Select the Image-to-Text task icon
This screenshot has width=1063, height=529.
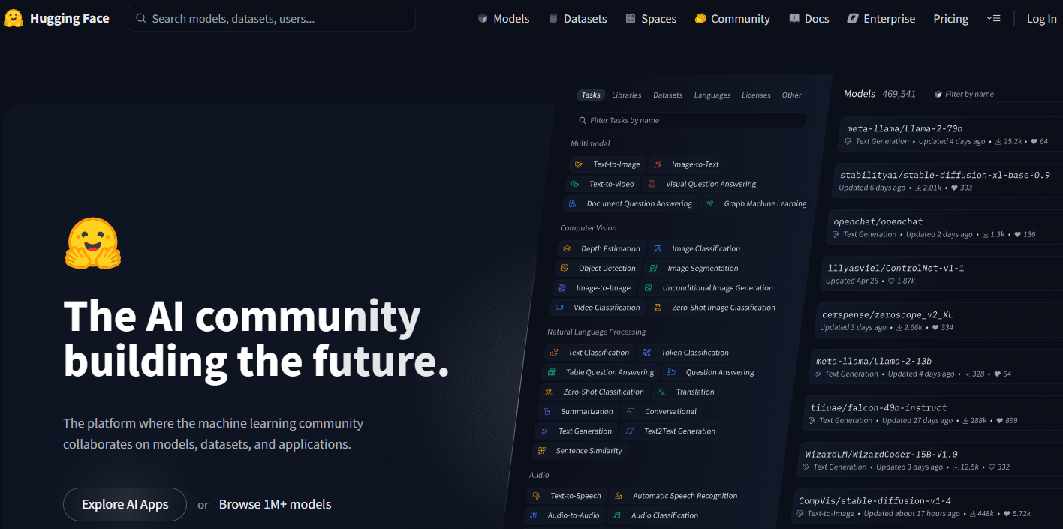click(x=658, y=164)
